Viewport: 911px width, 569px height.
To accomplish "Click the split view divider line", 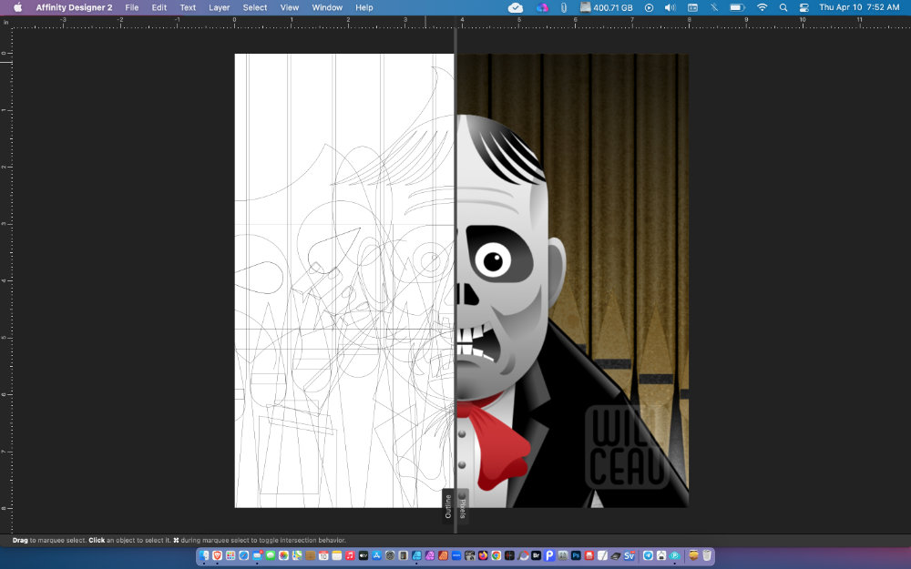I will pyautogui.click(x=455, y=273).
